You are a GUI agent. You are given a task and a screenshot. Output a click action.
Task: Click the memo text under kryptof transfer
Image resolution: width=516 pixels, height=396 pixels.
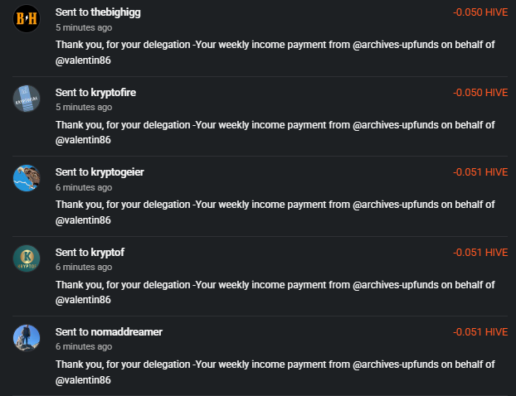(275, 292)
